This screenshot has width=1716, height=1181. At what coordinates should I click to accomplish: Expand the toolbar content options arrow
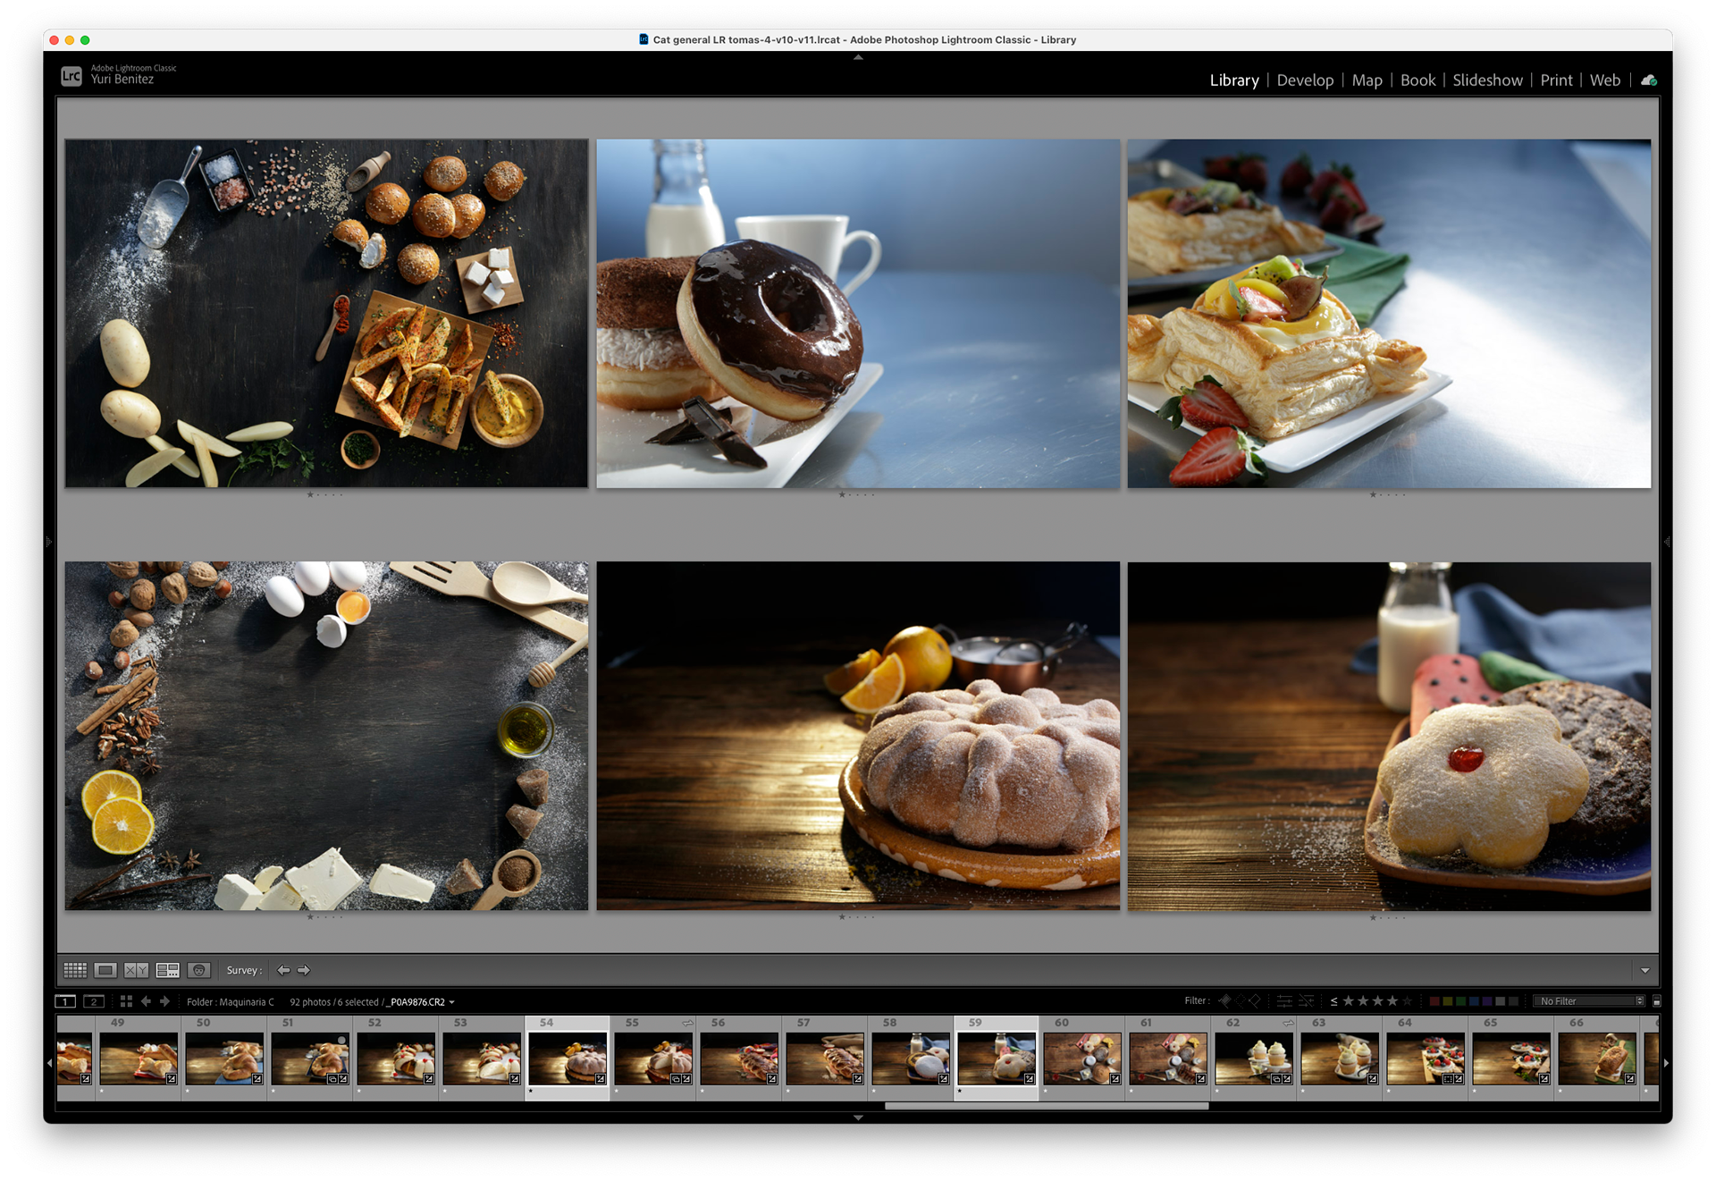tap(1644, 970)
